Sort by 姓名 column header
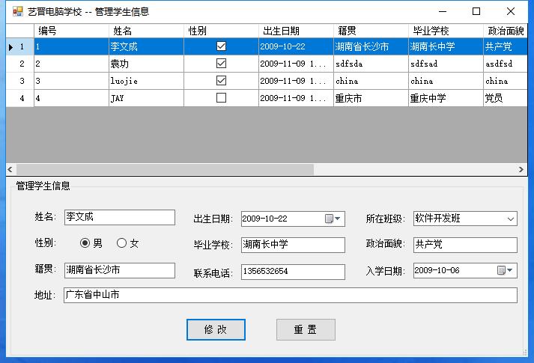The height and width of the screenshot is (363, 534). [147, 31]
